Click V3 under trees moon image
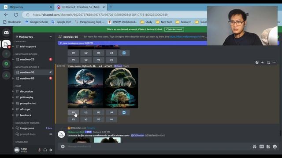The image size is (282, 158). pyautogui.click(x=99, y=119)
